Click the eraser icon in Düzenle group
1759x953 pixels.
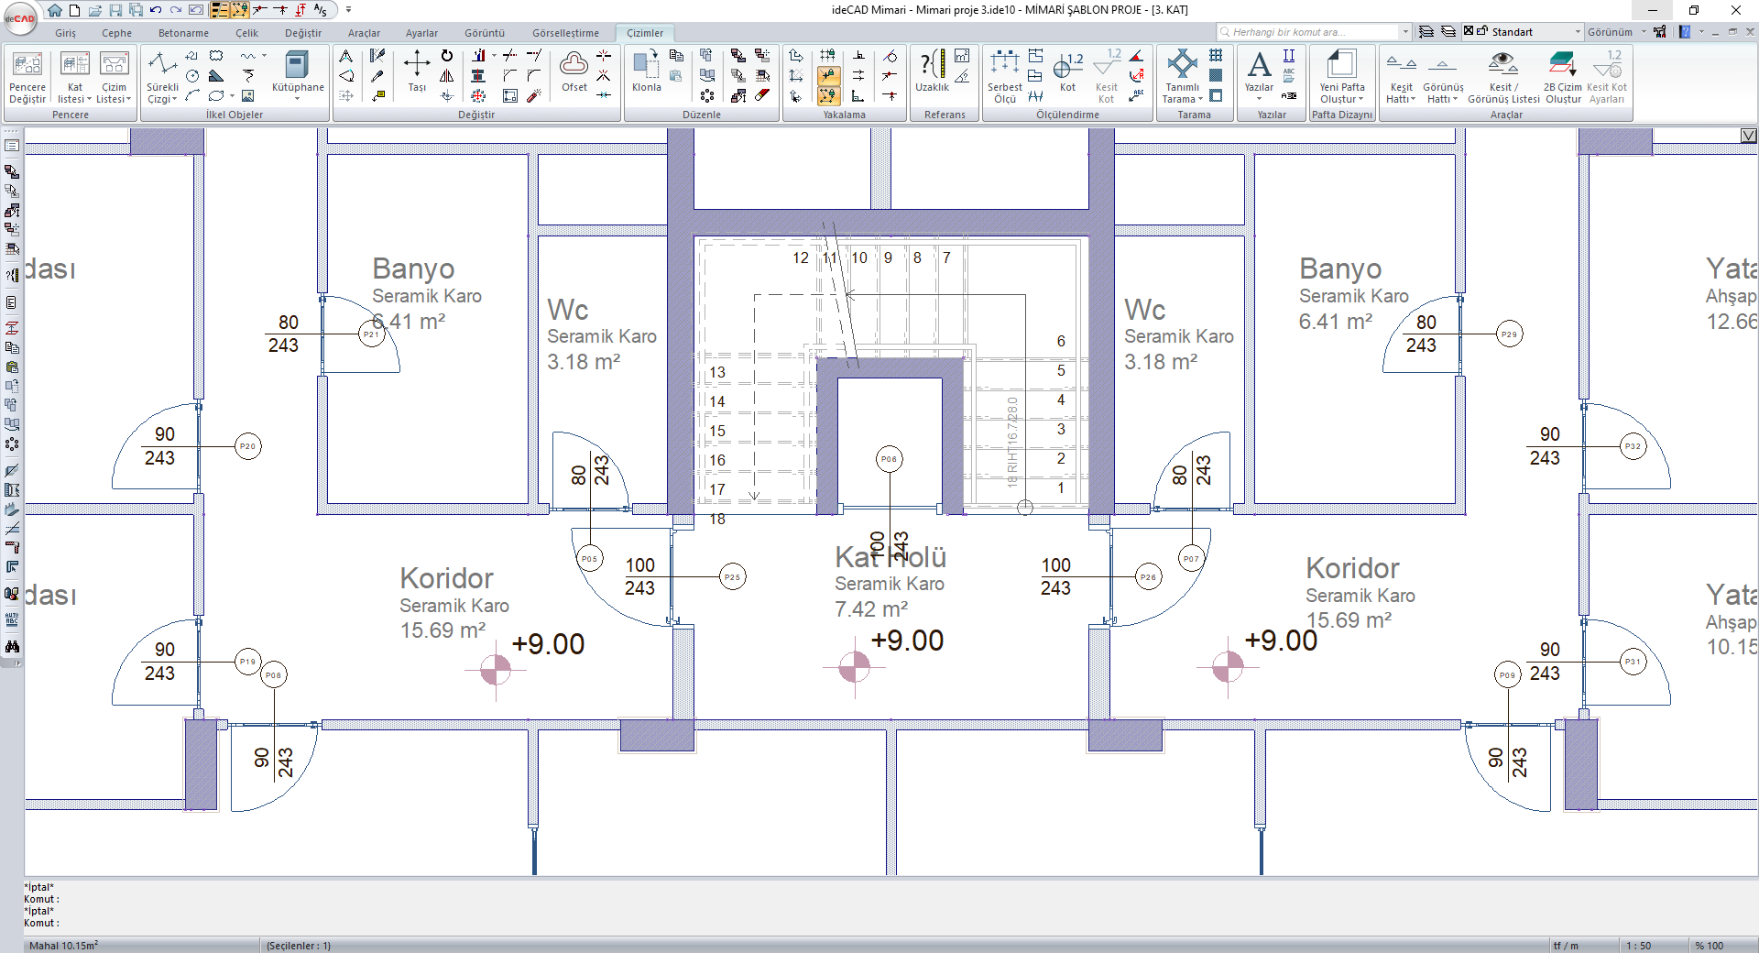coord(762,95)
